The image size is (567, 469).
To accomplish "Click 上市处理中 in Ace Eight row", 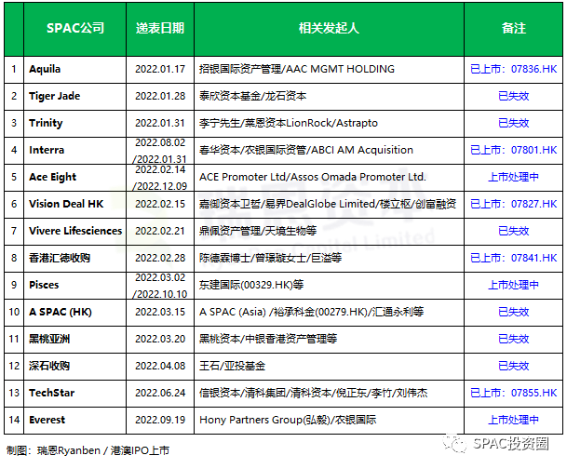I will click(514, 177).
